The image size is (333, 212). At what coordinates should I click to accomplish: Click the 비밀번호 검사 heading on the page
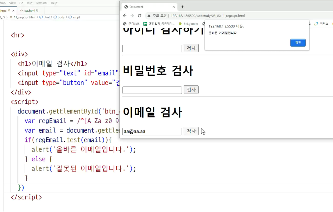coord(158,70)
